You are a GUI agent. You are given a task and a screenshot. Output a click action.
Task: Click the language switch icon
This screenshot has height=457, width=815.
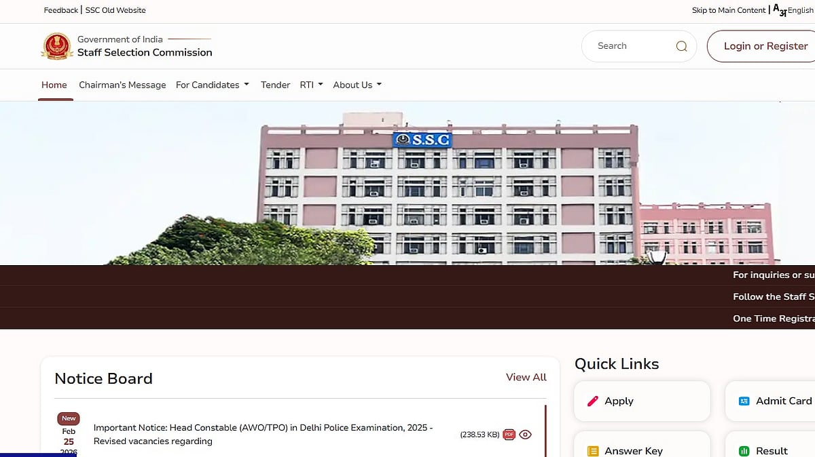coord(779,9)
